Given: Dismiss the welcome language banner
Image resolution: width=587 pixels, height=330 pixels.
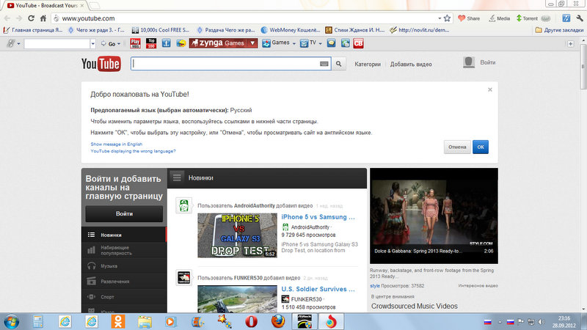Looking at the screenshot, I should tap(490, 89).
